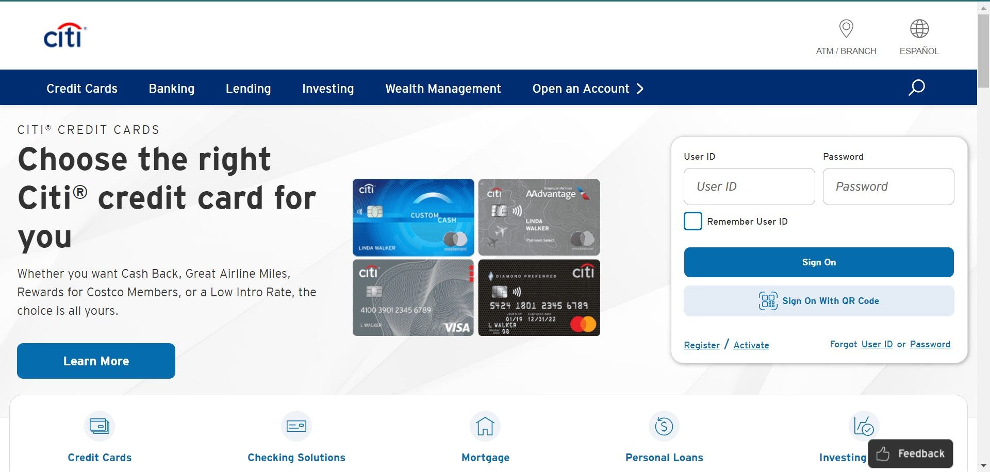Click the Forgot Password link
The image size is (990, 472).
coord(930,344)
